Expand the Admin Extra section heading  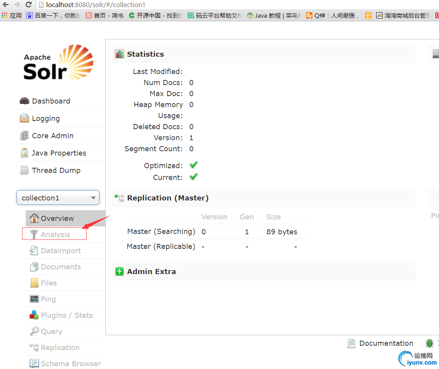click(151, 271)
